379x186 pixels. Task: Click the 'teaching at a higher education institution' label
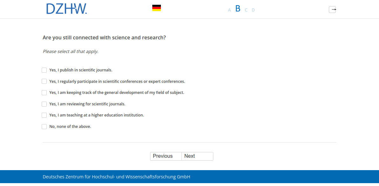click(x=97, y=115)
